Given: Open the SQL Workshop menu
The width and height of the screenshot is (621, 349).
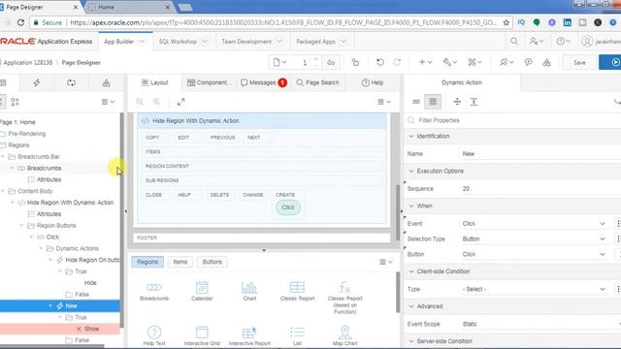Looking at the screenshot, I should [183, 41].
